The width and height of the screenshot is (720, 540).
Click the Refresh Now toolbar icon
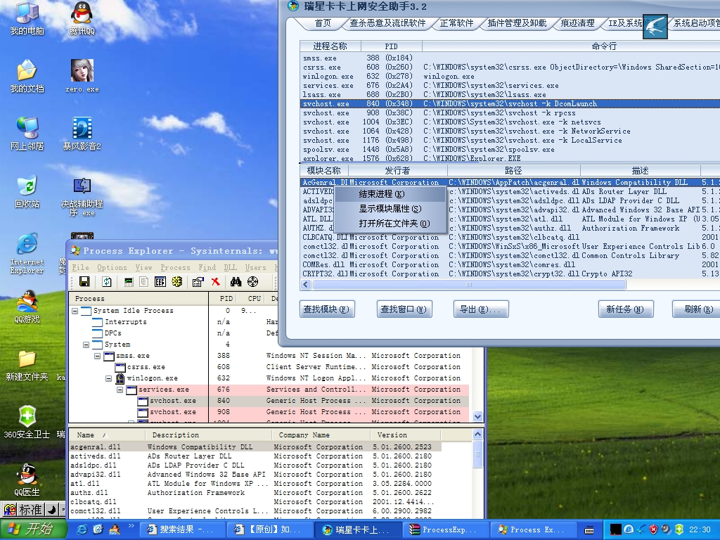(107, 282)
